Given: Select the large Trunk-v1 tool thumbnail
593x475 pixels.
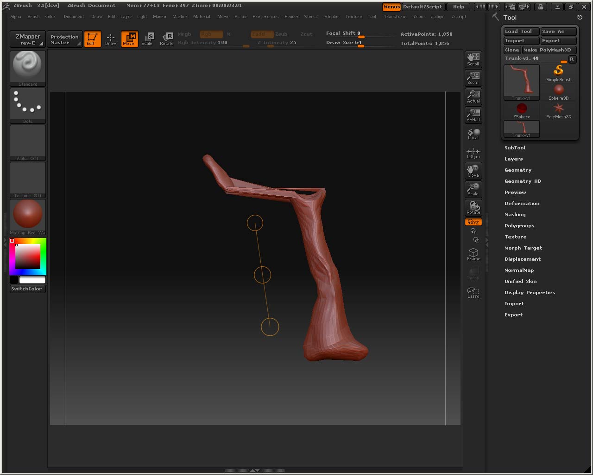Looking at the screenshot, I should pyautogui.click(x=522, y=83).
